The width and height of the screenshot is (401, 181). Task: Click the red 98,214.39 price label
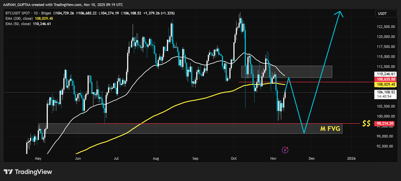384,123
